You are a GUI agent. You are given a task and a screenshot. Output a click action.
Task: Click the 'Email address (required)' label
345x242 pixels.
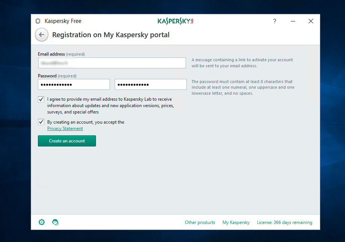pos(61,54)
